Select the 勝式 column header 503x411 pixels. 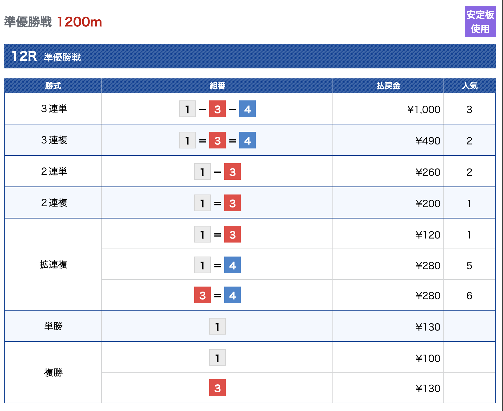click(x=53, y=86)
